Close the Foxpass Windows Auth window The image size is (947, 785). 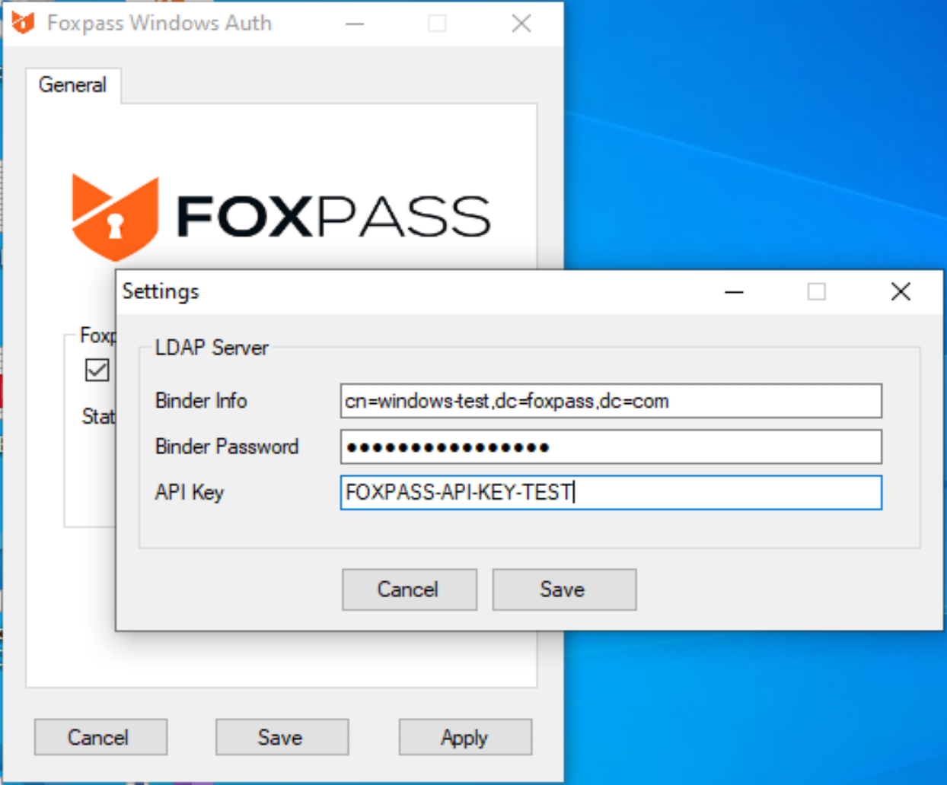pyautogui.click(x=521, y=24)
